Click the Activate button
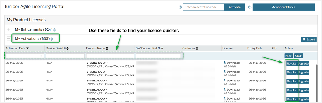Image resolution: width=322 pixels, height=103 pixels. coord(234,7)
